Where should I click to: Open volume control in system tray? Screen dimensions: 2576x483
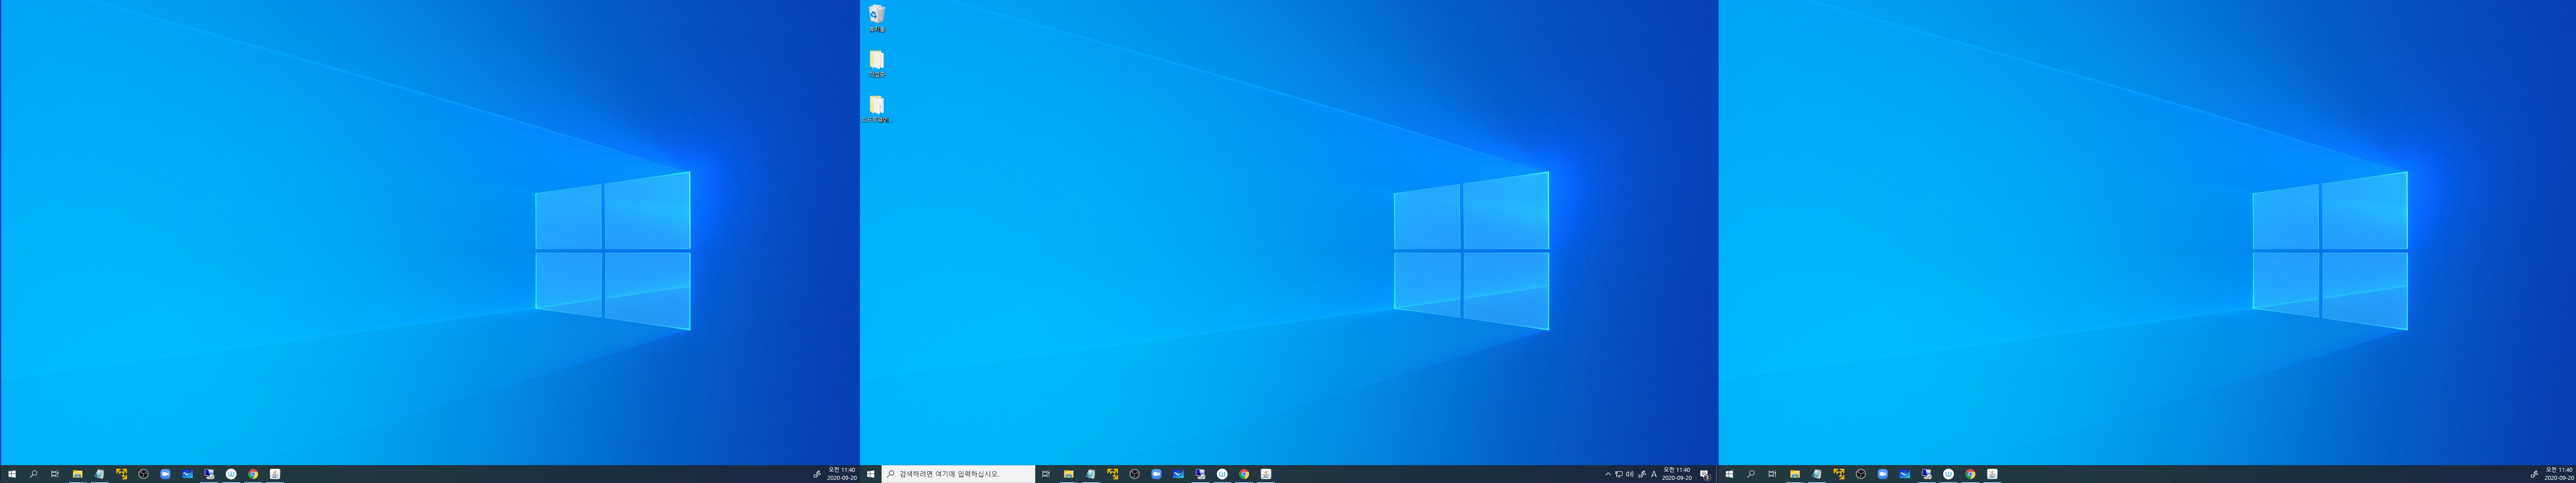click(x=1630, y=474)
